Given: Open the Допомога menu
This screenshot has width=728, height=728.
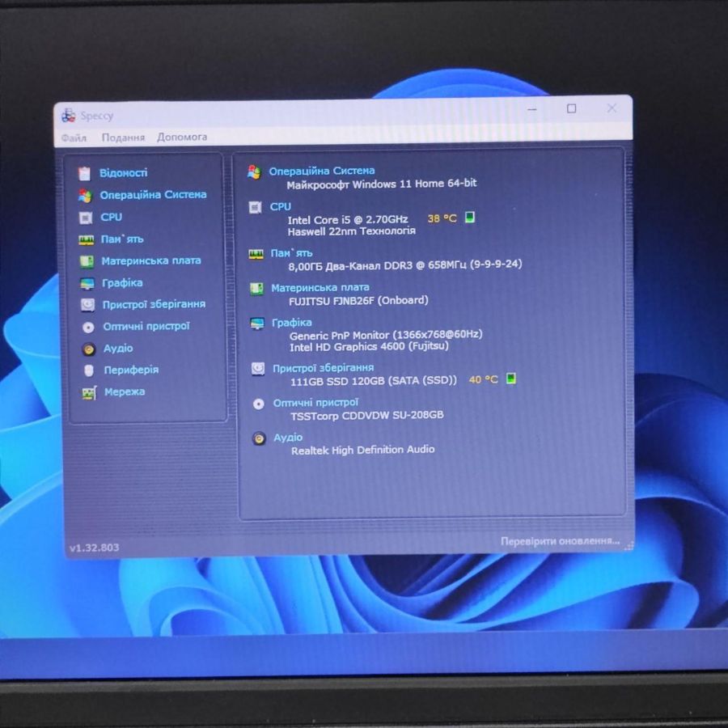Looking at the screenshot, I should tap(182, 137).
